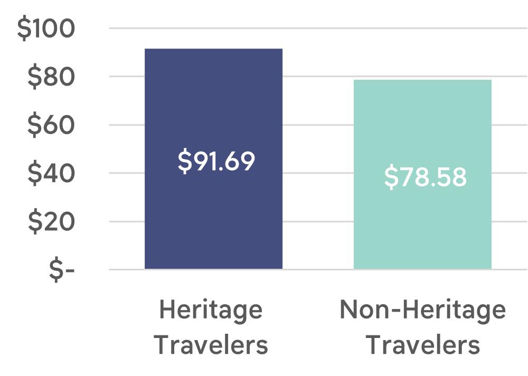Select the $- baseline axis label
The image size is (528, 376).
pyautogui.click(x=62, y=270)
